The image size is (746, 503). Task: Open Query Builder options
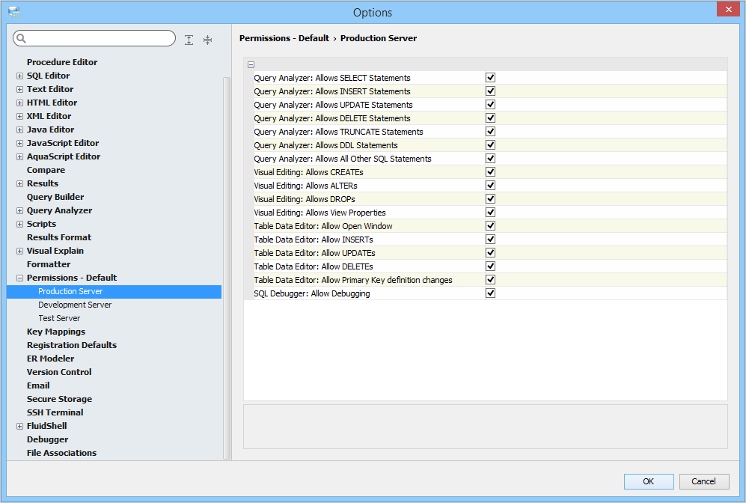click(55, 197)
